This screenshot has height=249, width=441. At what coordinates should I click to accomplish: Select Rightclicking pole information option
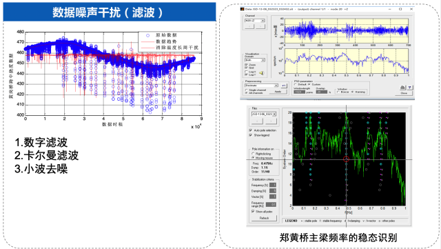(x=253, y=154)
